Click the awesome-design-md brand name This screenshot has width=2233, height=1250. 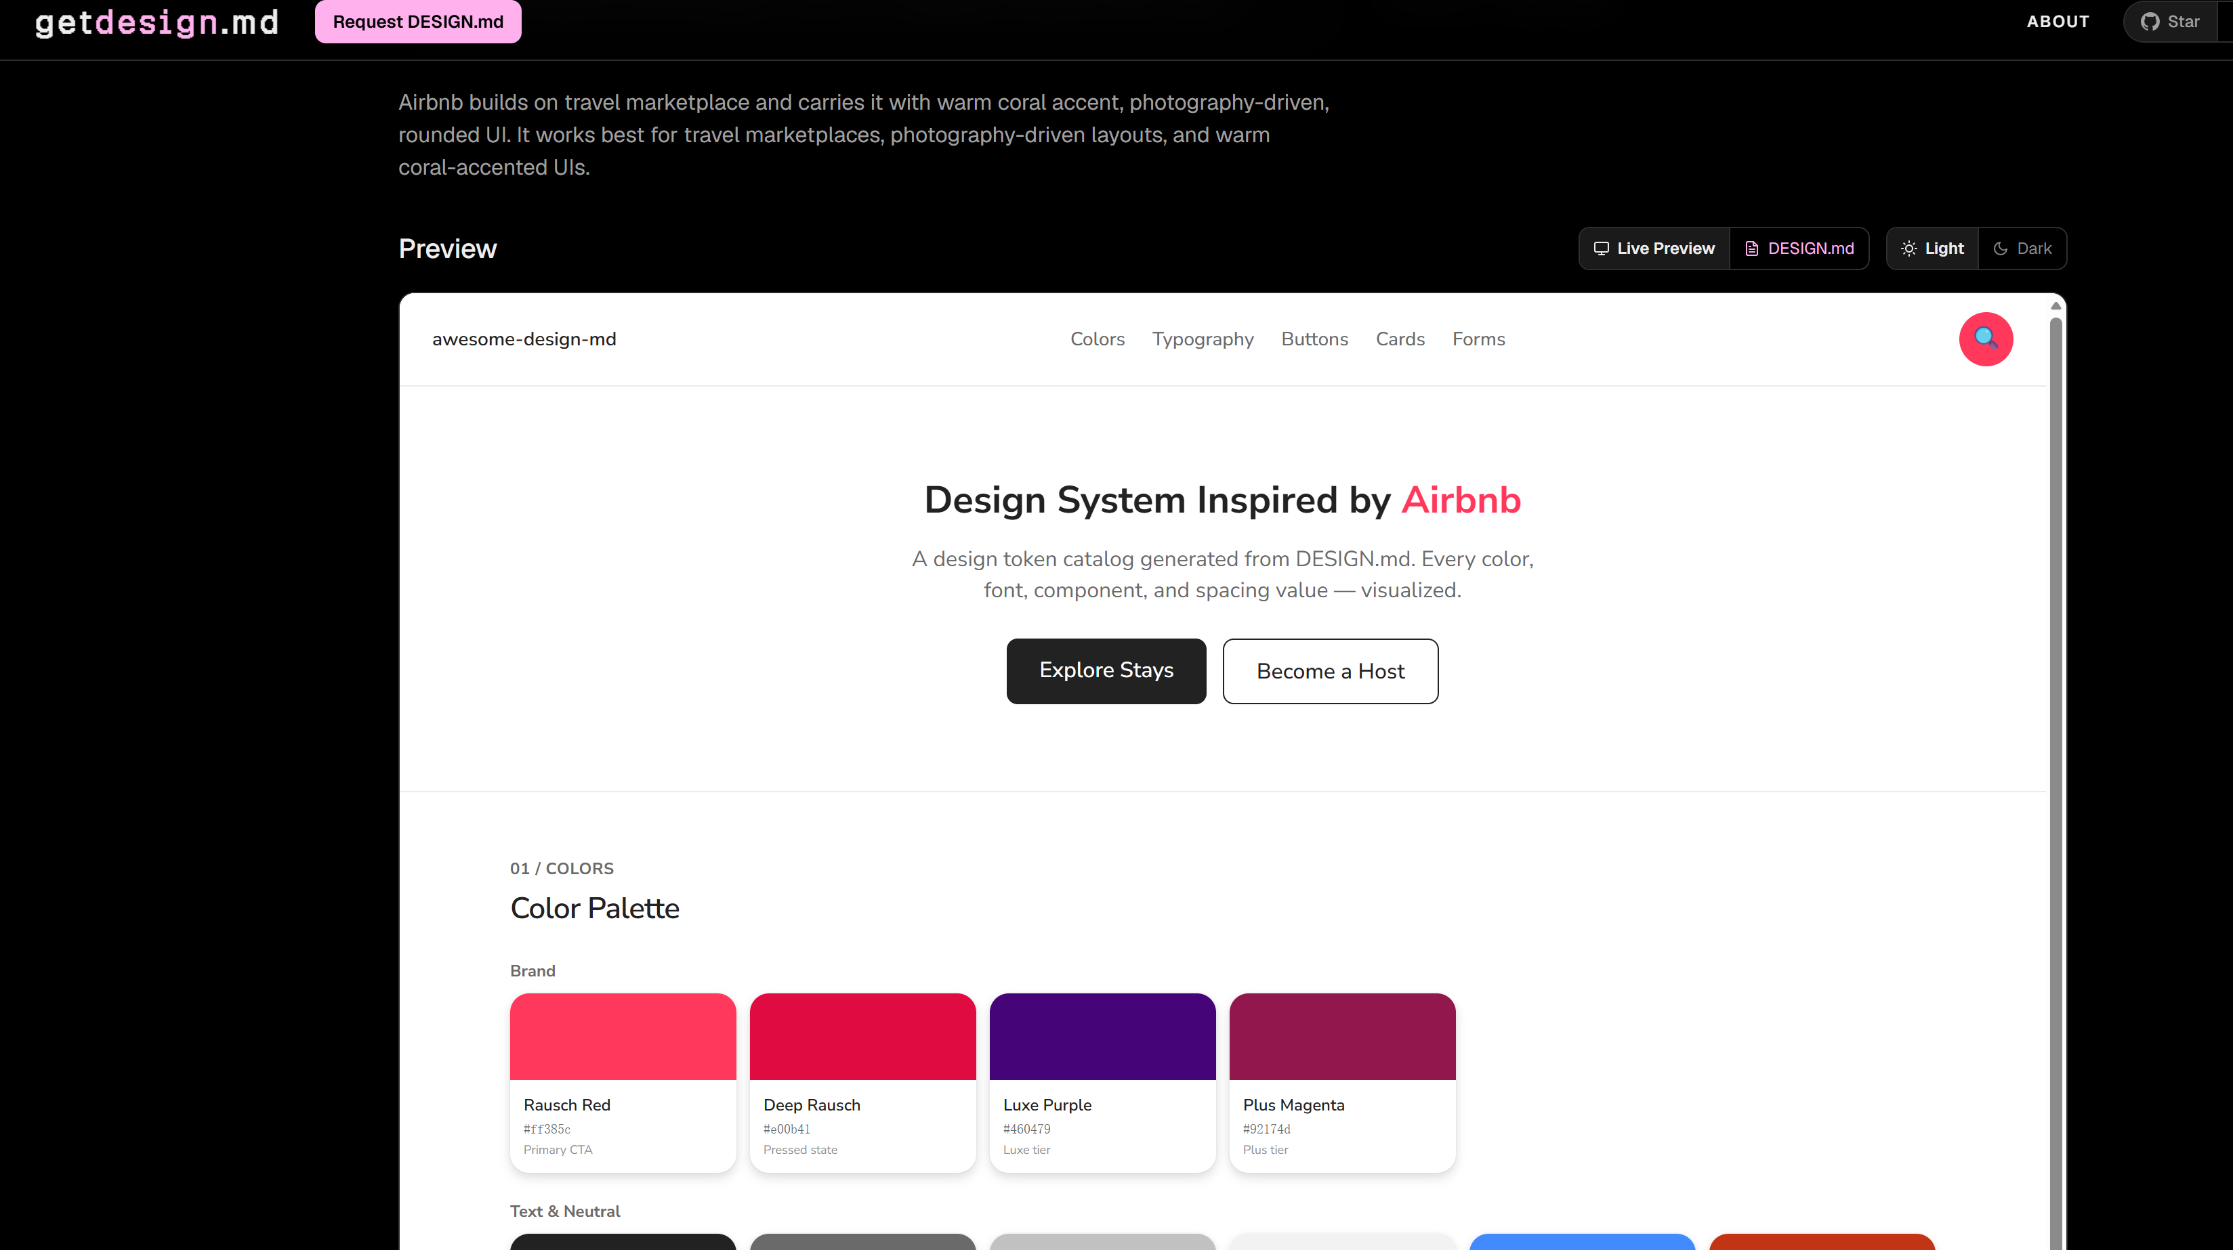[x=524, y=339]
